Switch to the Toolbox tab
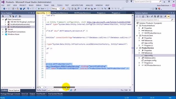Viewport: 176px width, 99px height. point(4,90)
